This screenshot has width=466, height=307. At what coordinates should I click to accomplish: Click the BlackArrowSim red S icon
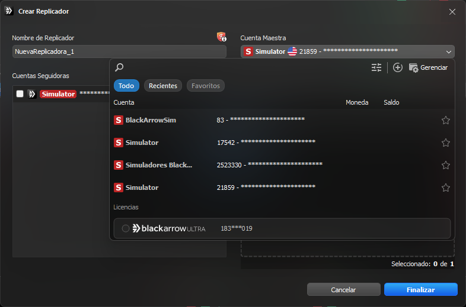(119, 120)
